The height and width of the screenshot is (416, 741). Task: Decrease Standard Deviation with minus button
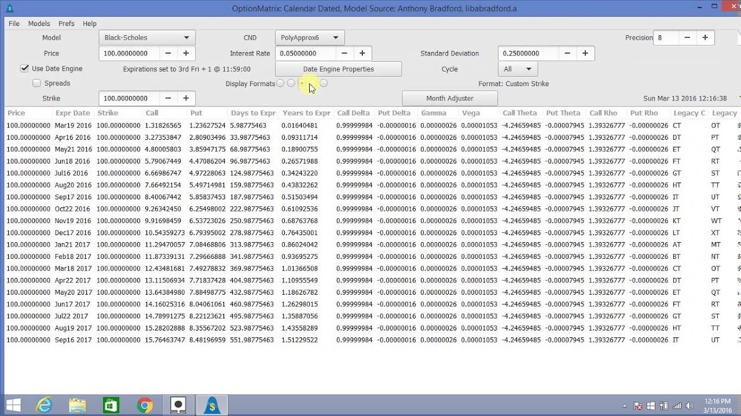point(567,53)
